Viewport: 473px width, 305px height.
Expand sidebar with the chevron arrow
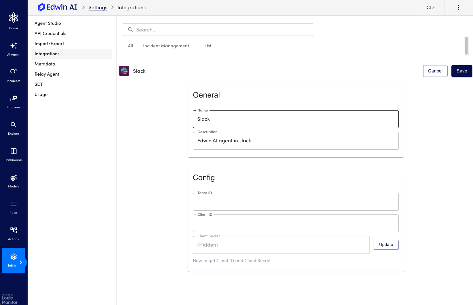[21, 262]
